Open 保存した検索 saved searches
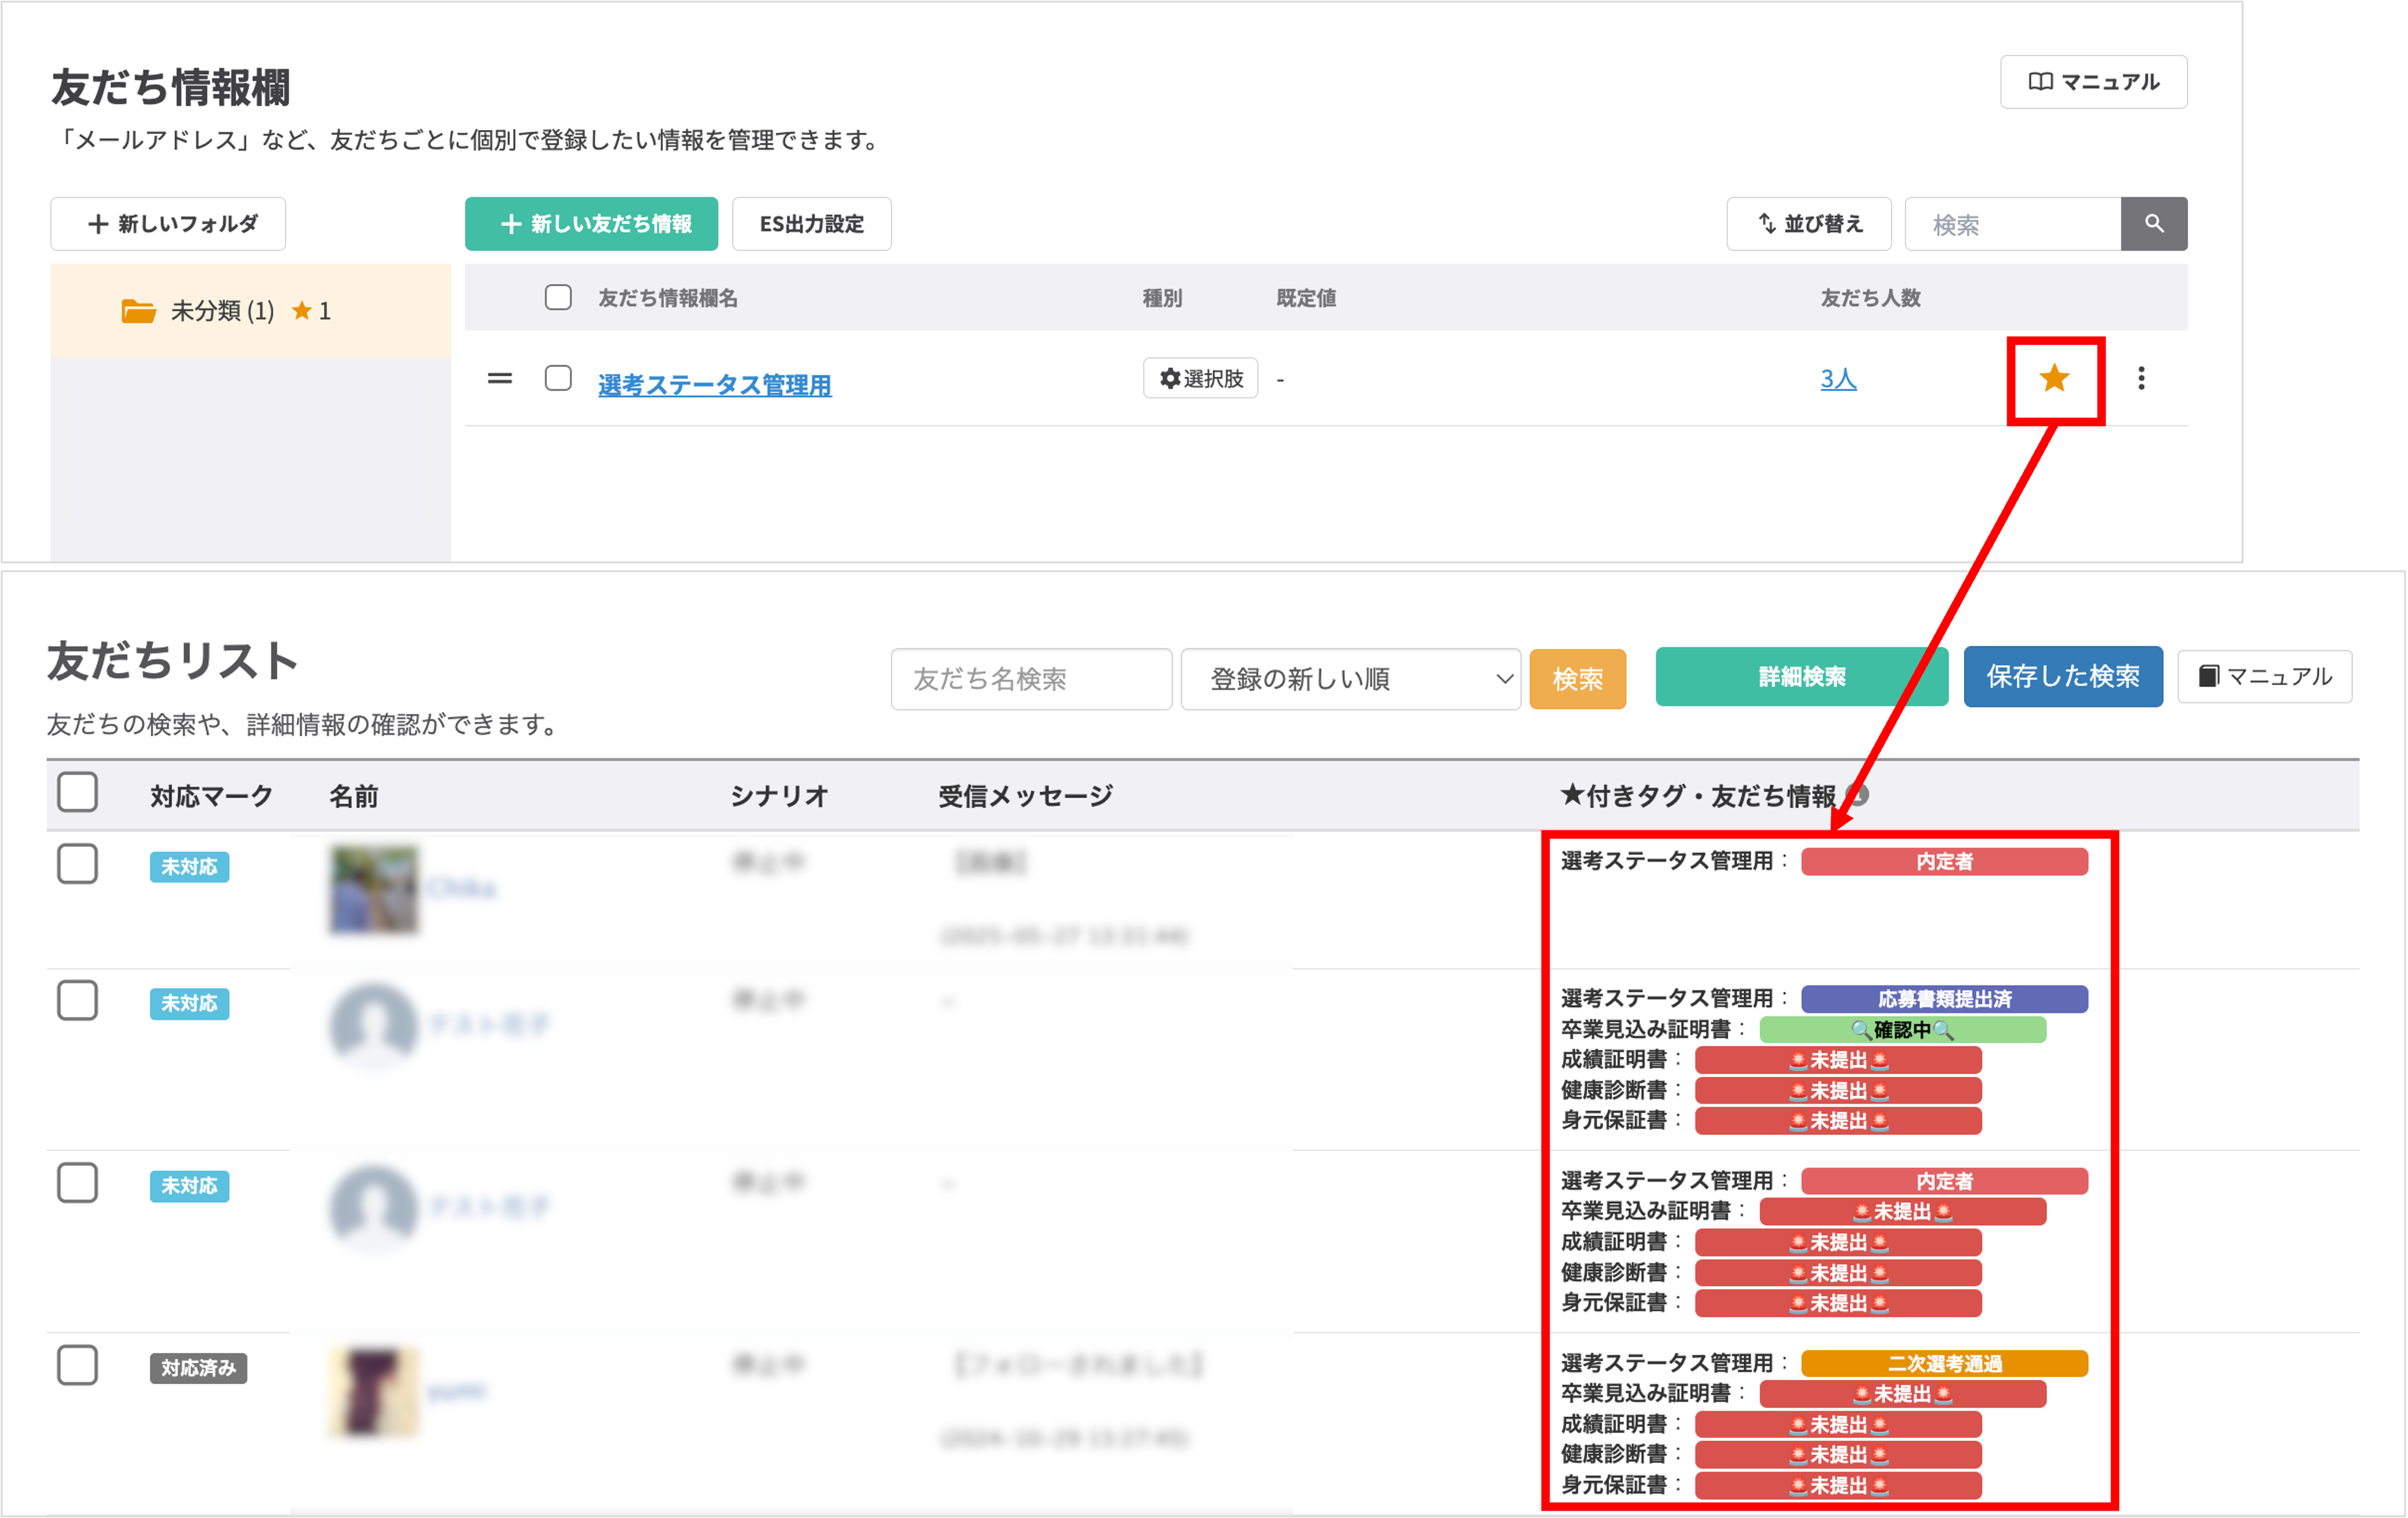The height and width of the screenshot is (1518, 2408). [x=2062, y=677]
